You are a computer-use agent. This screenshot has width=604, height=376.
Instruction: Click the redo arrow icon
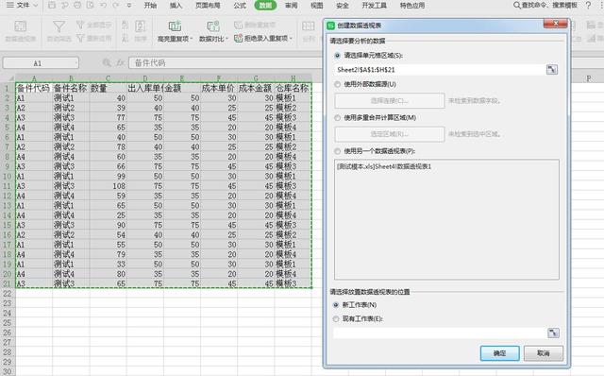coord(116,6)
